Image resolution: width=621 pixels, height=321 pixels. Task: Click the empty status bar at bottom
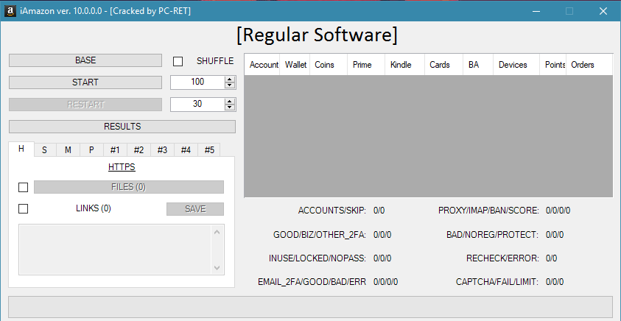pyautogui.click(x=310, y=307)
